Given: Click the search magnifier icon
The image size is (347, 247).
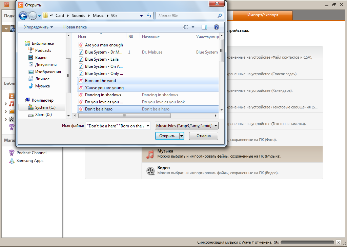Looking at the screenshot, I should click(220, 16).
